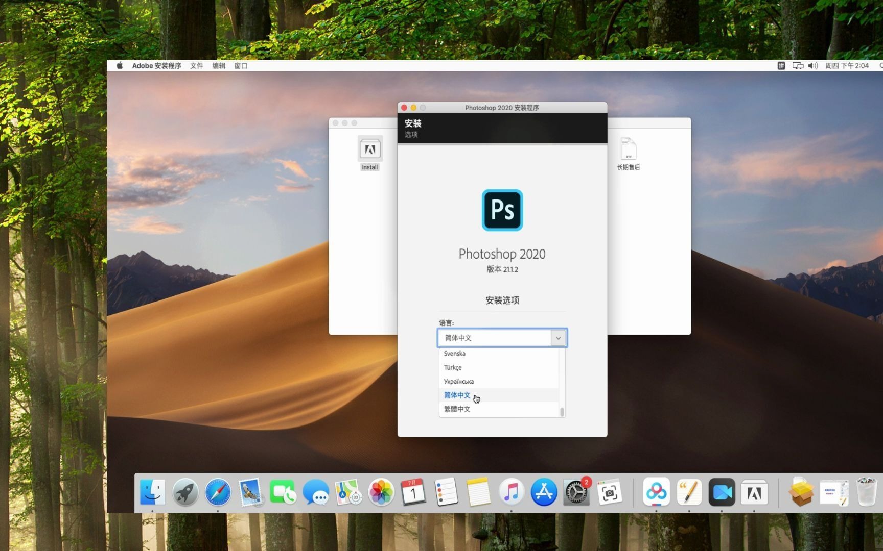The image size is (883, 551).
Task: Open the Music app in dock
Action: 511,492
